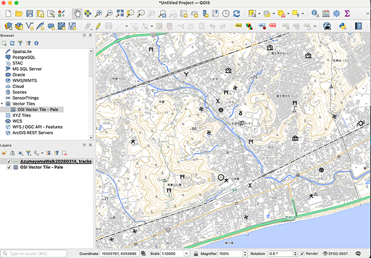This screenshot has height=258, width=371.
Task: Create a new Shapefile layer
Action: (x=30, y=26)
